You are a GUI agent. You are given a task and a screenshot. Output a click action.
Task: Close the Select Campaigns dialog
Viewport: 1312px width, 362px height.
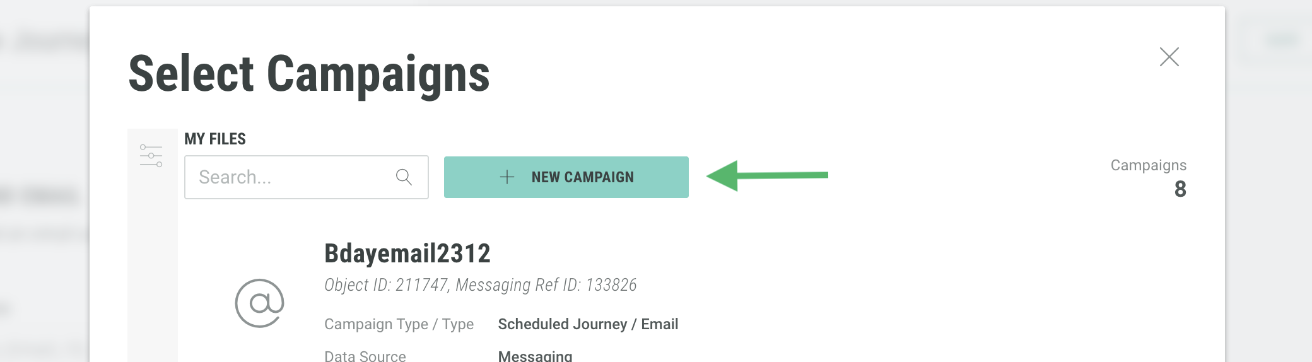tap(1169, 57)
